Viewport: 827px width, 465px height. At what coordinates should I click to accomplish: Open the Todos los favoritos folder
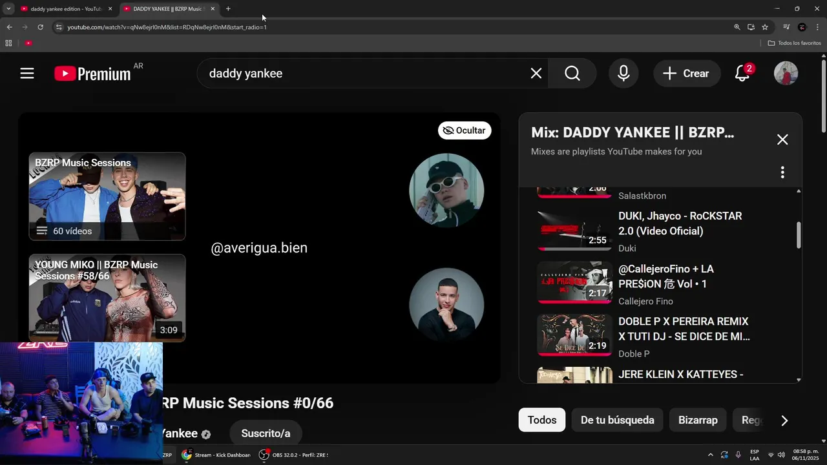794,43
